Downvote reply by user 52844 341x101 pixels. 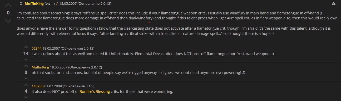click(26, 60)
